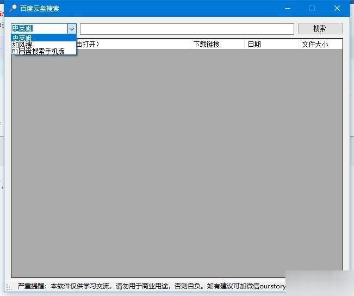Image resolution: width=354 pixels, height=296 pixels.
Task: Select 史莱姆 in the dropdown list
Action: point(44,38)
